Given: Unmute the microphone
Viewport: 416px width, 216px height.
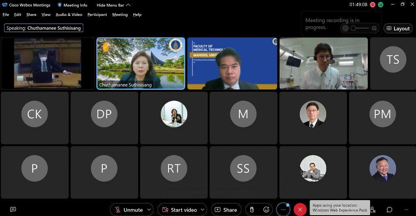Looking at the screenshot, I should coord(129,210).
